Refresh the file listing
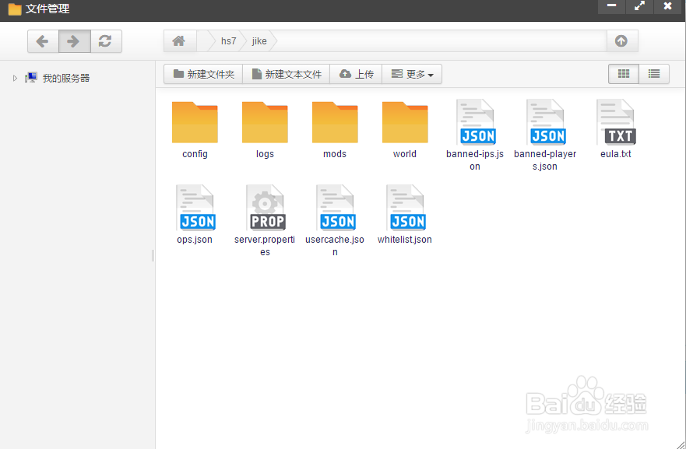 106,41
